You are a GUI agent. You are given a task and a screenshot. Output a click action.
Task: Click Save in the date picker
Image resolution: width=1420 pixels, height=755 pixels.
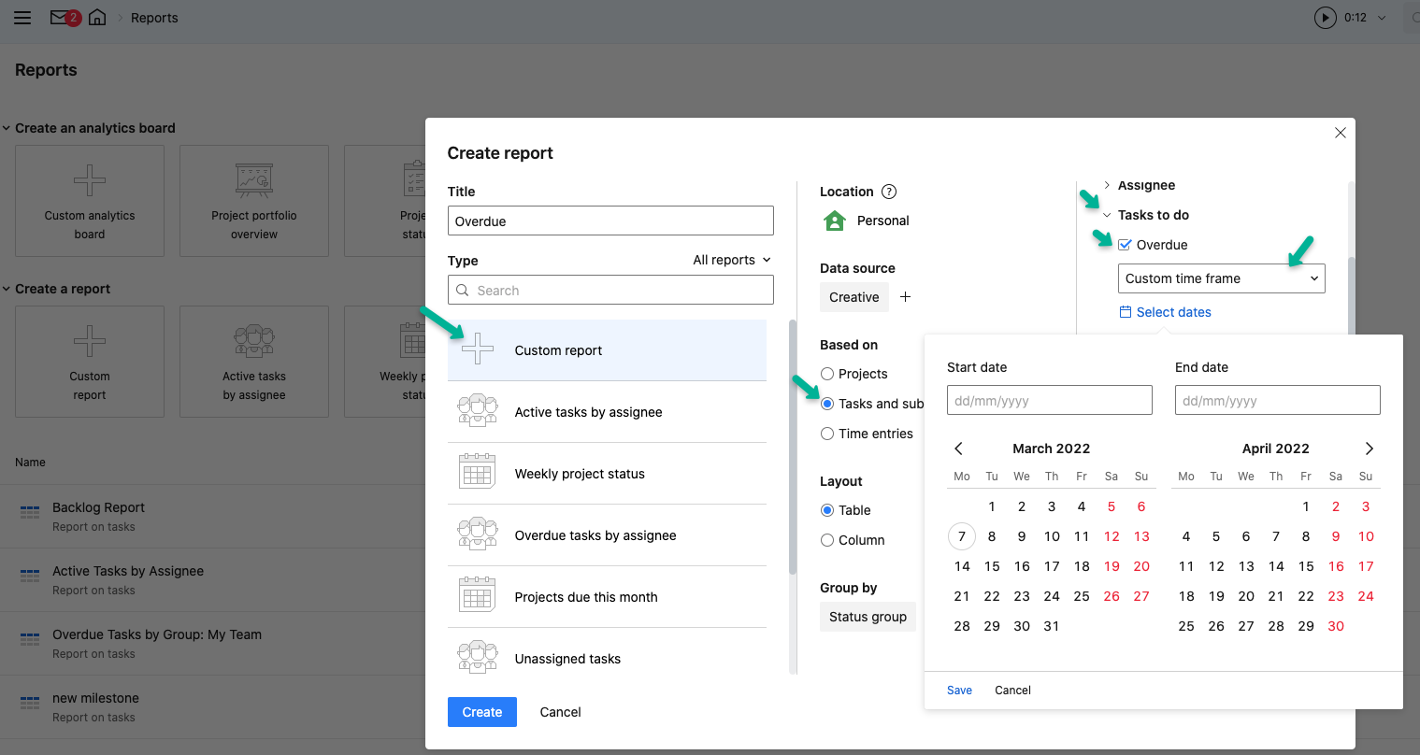click(x=959, y=691)
